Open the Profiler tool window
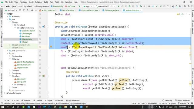This screenshot has height=109, width=194. [59, 101]
